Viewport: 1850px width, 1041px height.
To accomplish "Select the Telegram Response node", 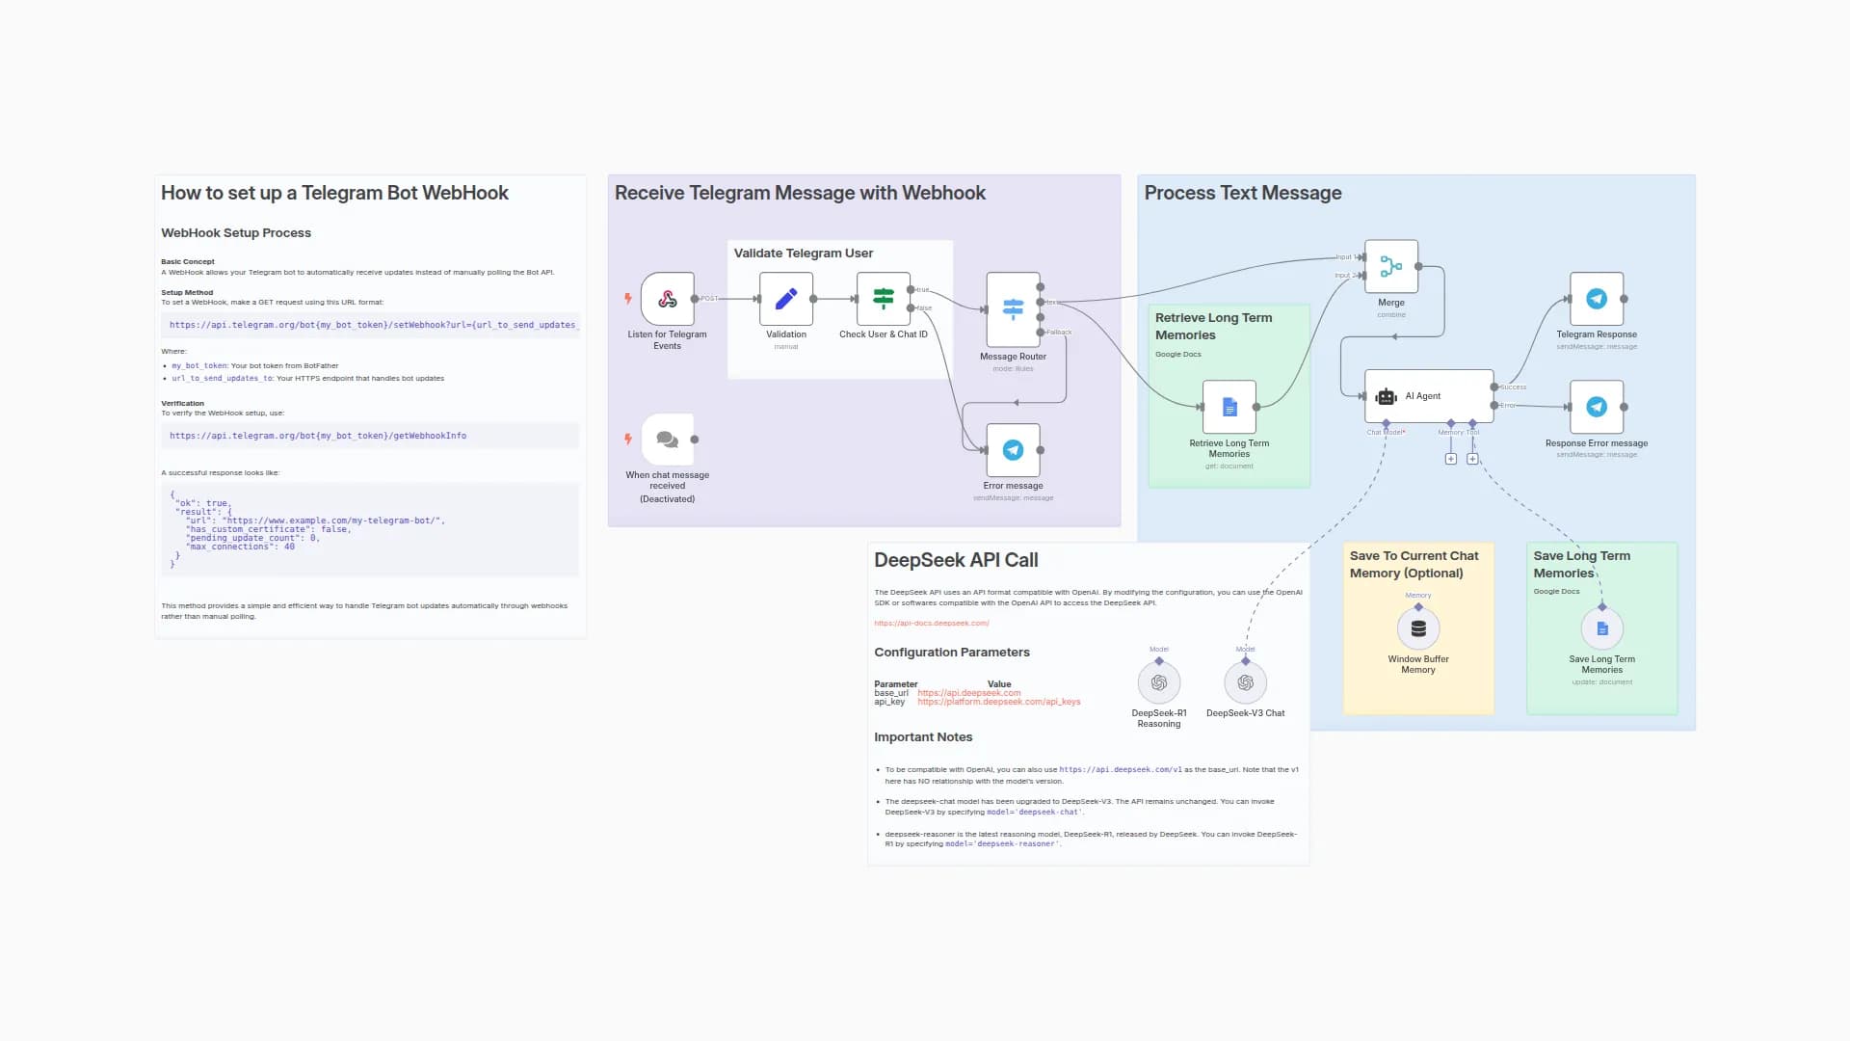I will pos(1597,299).
